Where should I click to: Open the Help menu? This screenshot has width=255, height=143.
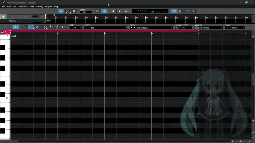click(x=56, y=7)
